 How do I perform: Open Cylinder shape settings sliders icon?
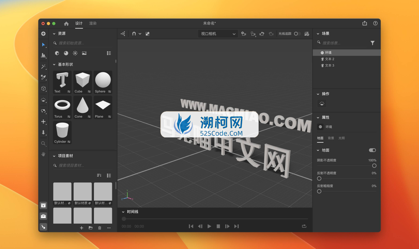[x=69, y=142]
